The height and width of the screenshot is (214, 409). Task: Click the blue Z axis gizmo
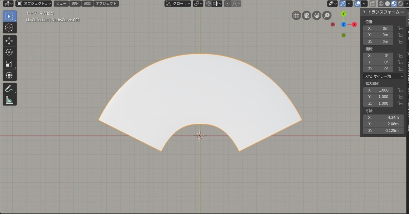click(x=344, y=25)
